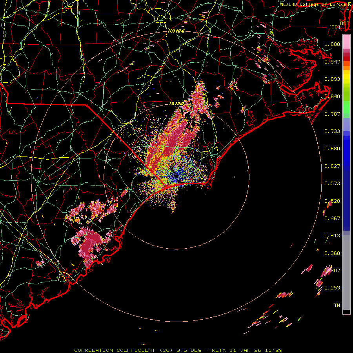Click the "TH" threshold label in legend
Screen dimensions: 353x353
(337, 306)
